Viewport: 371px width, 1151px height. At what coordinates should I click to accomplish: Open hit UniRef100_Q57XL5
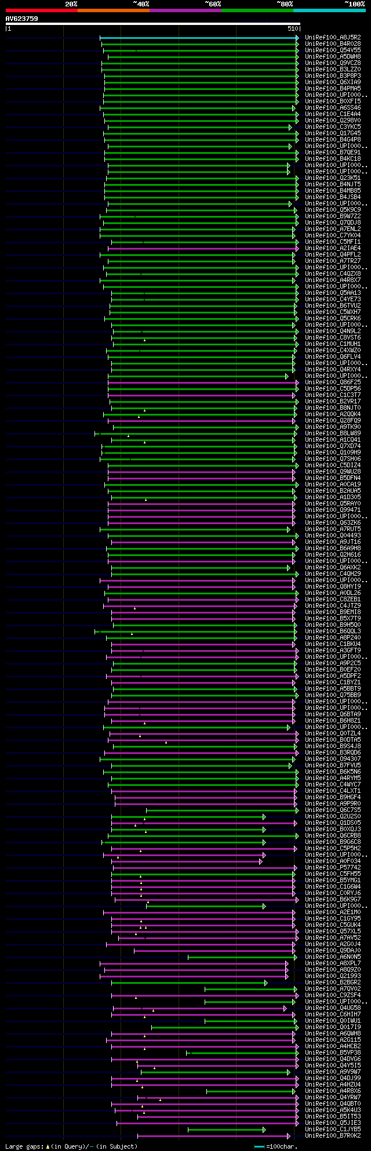333,931
